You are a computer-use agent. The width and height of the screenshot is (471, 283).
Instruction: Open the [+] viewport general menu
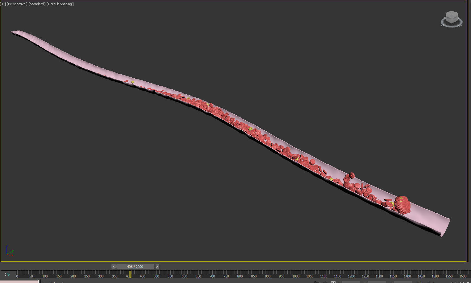[x=3, y=4]
